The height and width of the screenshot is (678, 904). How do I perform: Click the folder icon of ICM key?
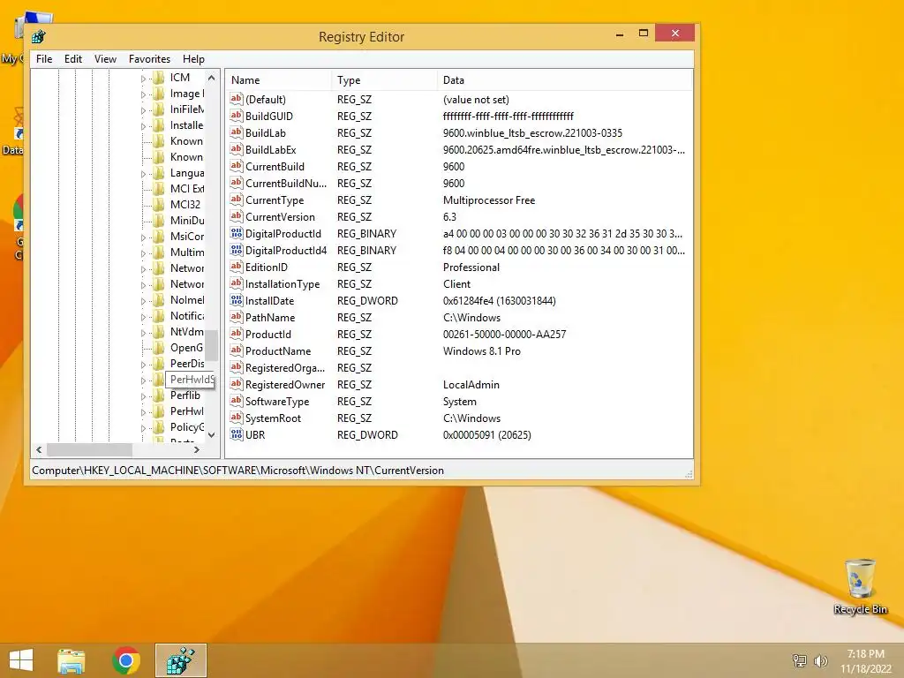[159, 78]
